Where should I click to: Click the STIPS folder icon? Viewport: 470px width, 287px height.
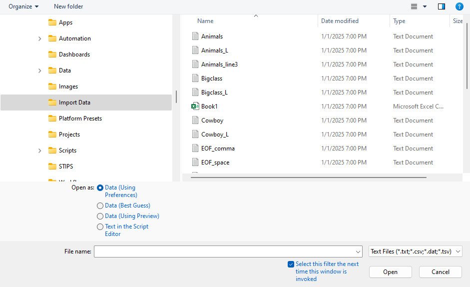pyautogui.click(x=52, y=166)
